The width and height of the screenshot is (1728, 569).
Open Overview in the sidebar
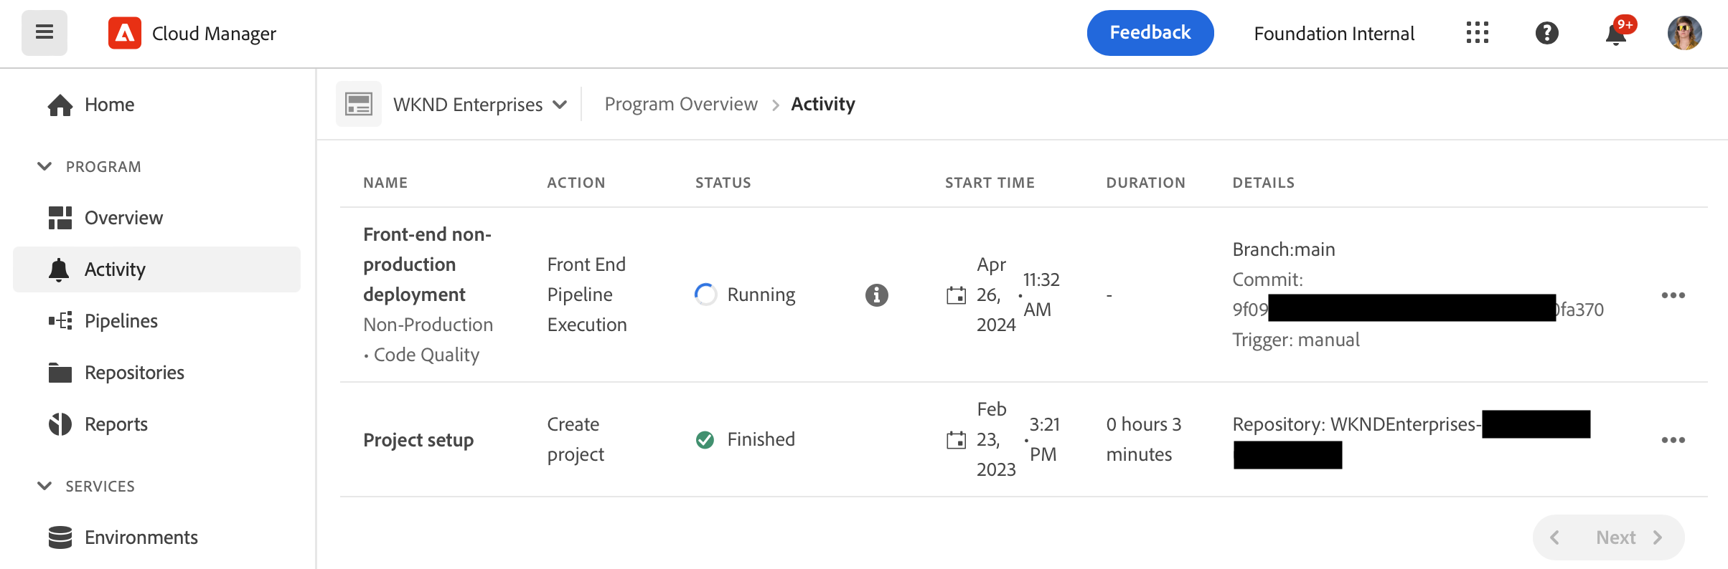click(x=123, y=218)
